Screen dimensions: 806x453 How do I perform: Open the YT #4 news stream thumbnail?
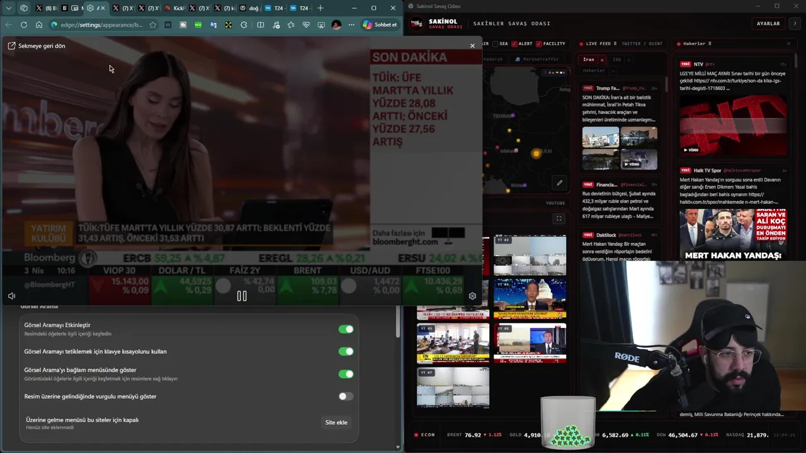click(530, 299)
